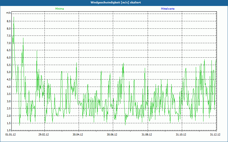
Task: Click the 01.01.12 date label
Action: tap(11, 135)
